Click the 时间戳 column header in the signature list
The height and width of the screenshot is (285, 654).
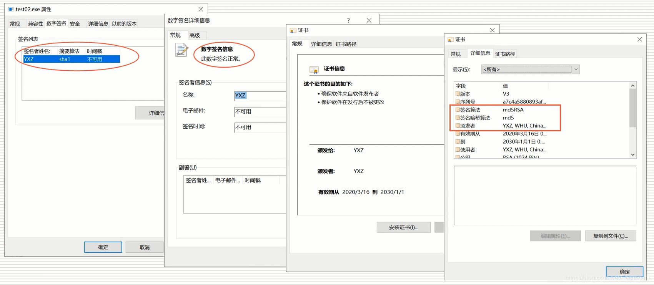click(x=103, y=51)
